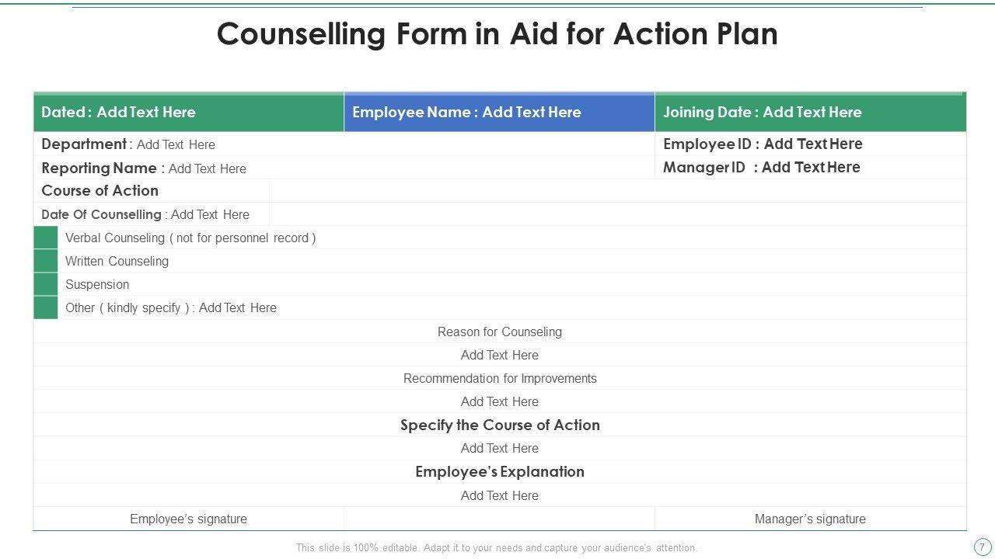Click Add Text Here below Employee's Explanation

pos(499,495)
